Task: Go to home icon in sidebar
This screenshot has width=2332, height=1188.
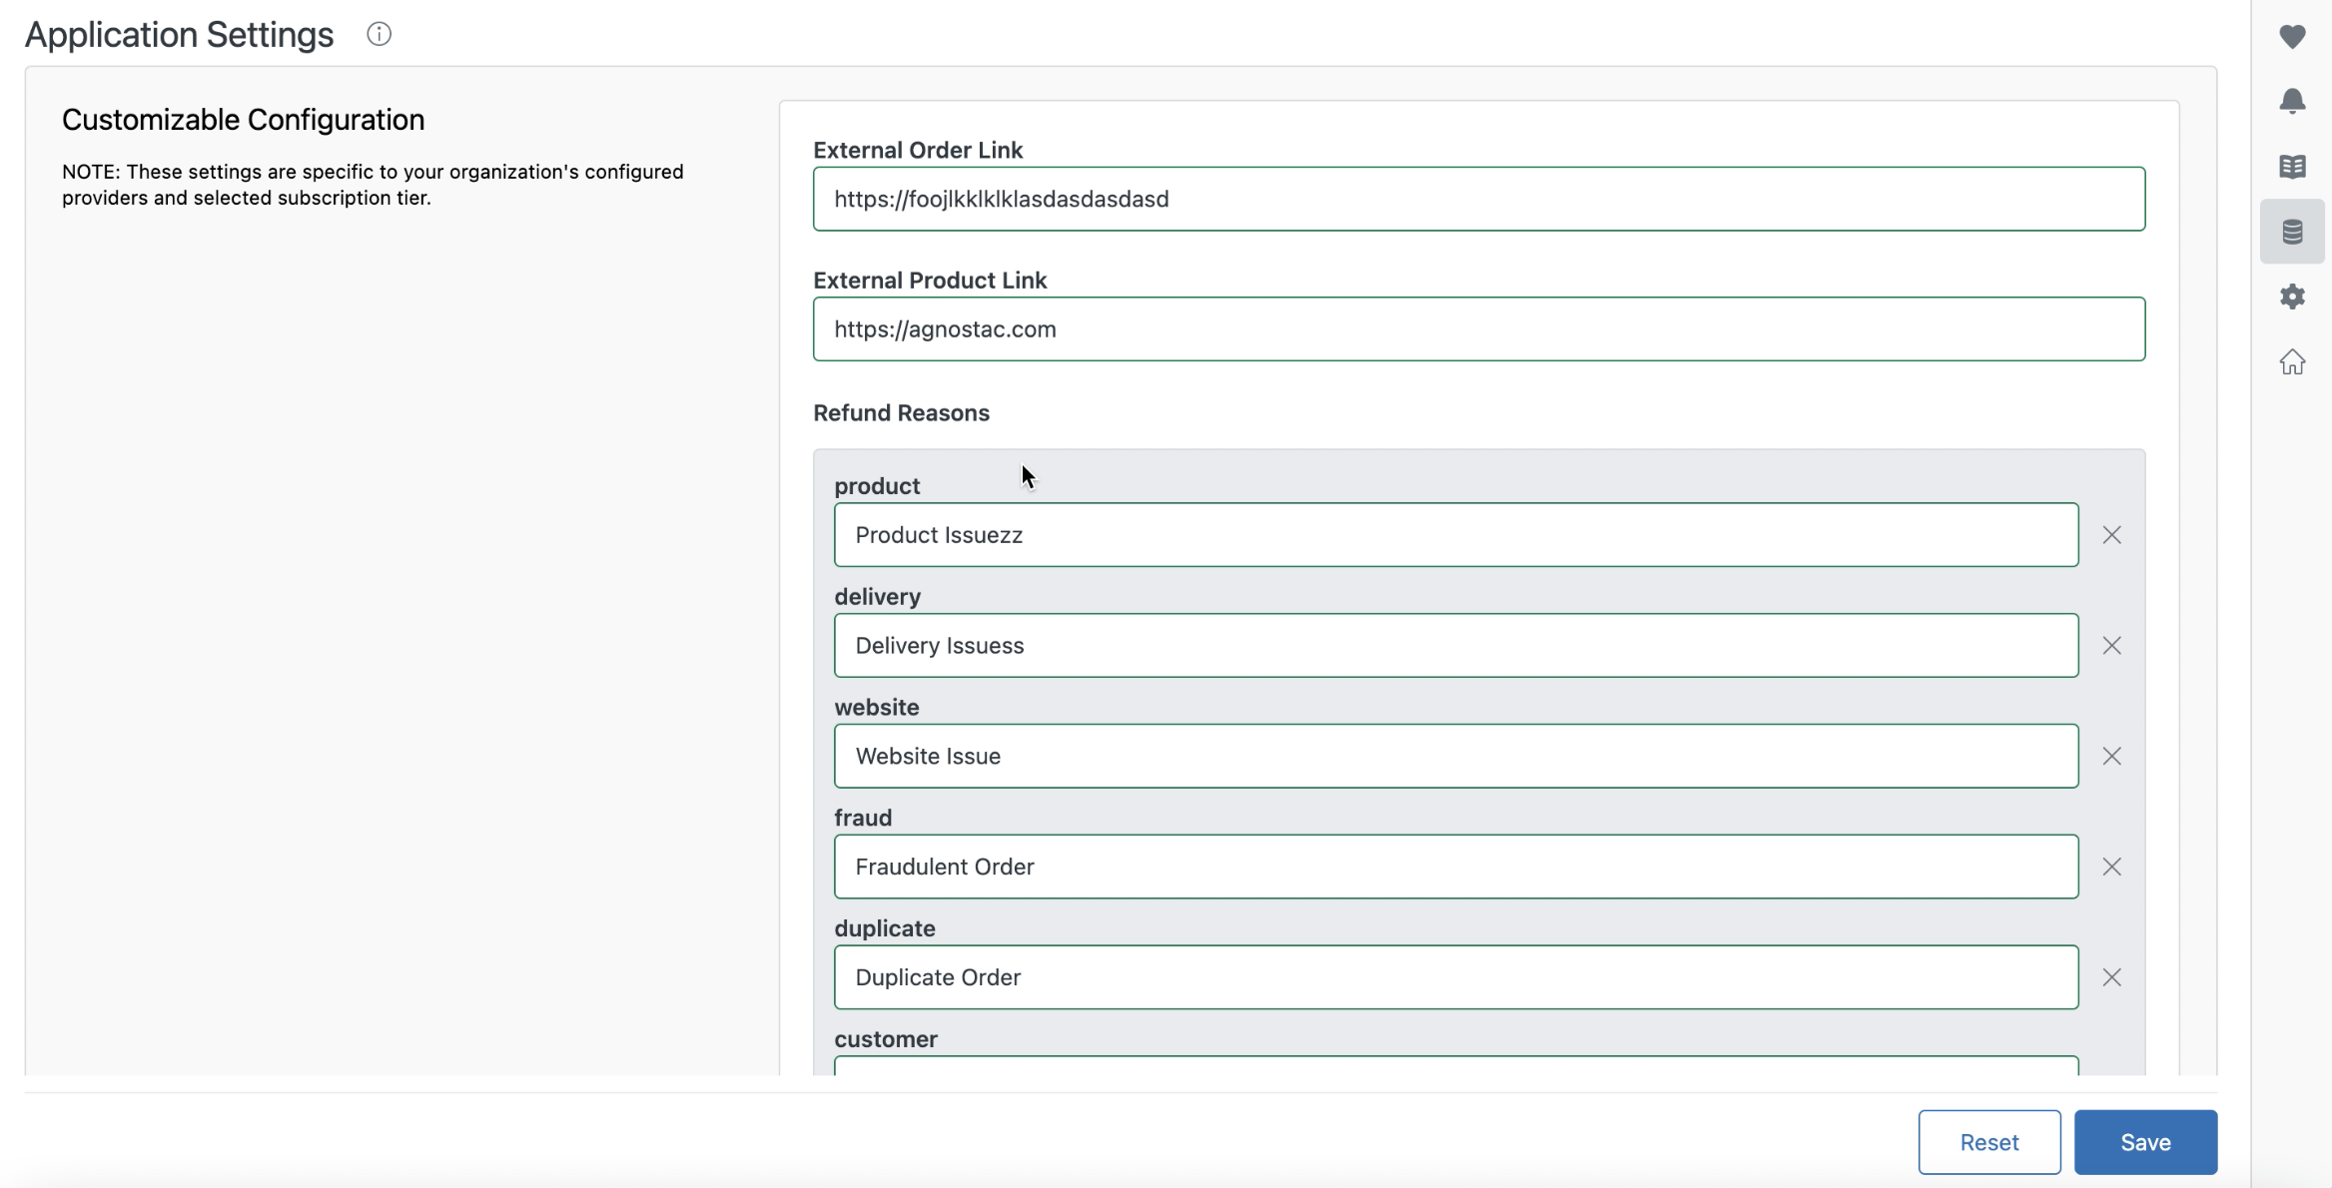Action: [2292, 361]
